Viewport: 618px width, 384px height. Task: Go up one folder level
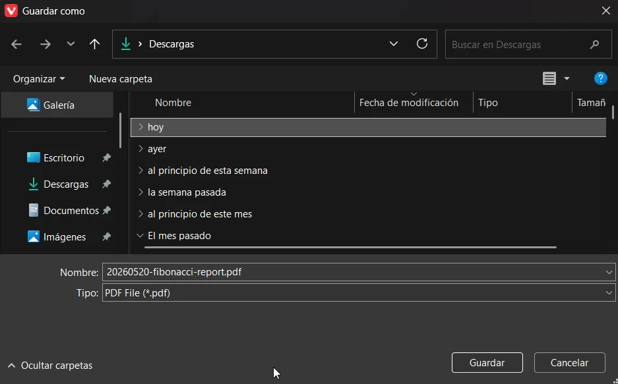94,43
